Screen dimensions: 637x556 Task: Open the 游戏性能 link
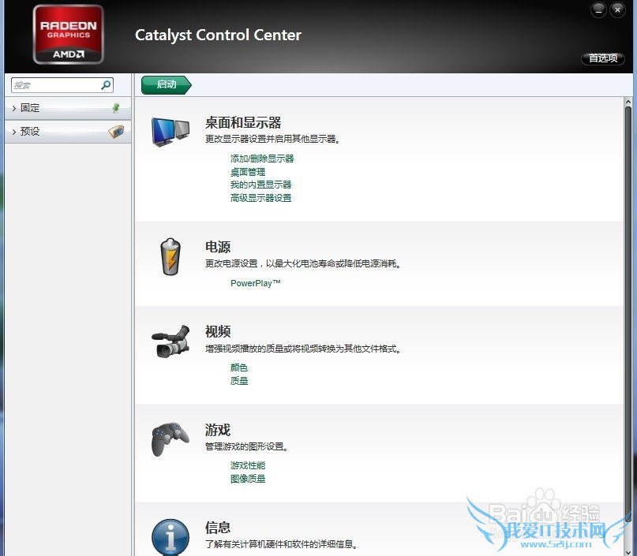(x=248, y=465)
